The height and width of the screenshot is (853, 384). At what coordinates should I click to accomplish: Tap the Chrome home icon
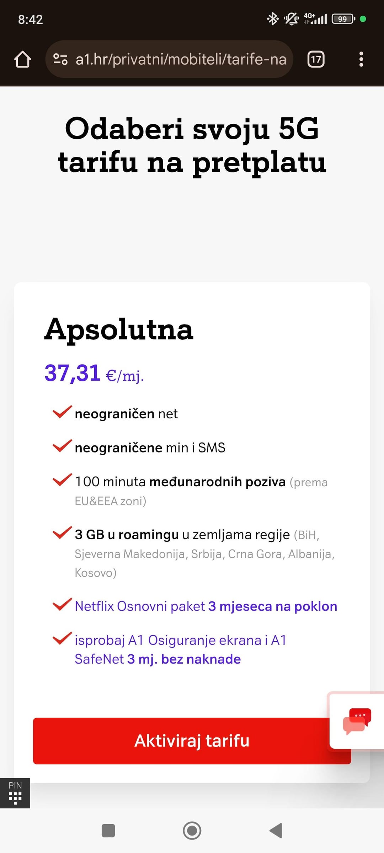pyautogui.click(x=22, y=59)
